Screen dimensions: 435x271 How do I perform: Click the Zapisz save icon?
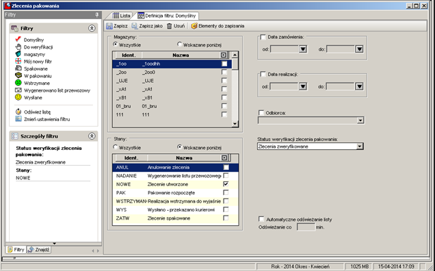[x=109, y=26]
